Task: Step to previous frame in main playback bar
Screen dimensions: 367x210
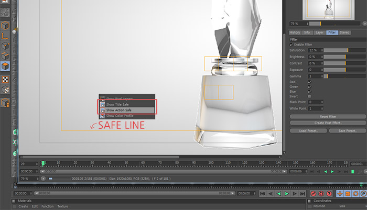Action: click(271, 193)
